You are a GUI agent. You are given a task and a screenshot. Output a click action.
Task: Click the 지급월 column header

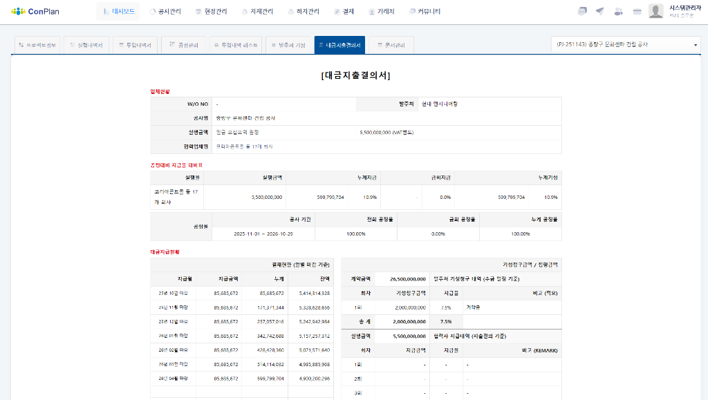tap(174, 279)
